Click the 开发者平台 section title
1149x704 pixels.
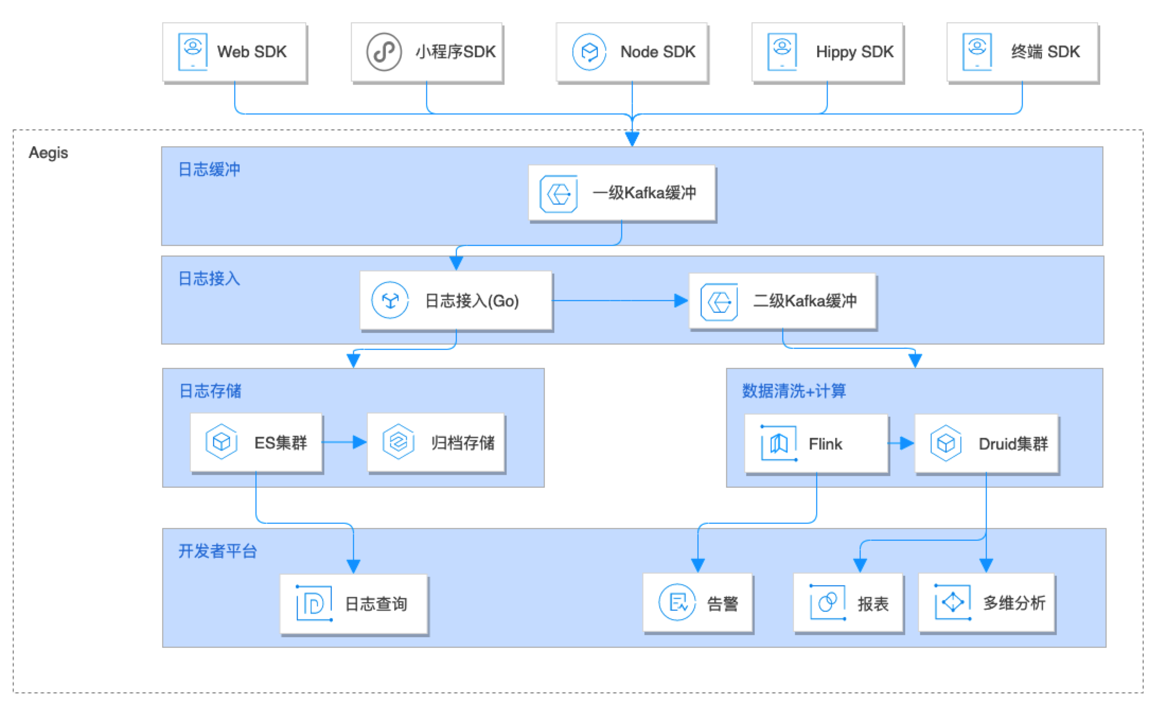218,551
